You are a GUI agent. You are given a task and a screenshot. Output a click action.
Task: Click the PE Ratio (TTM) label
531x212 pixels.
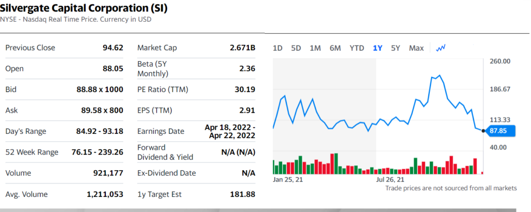coord(162,89)
